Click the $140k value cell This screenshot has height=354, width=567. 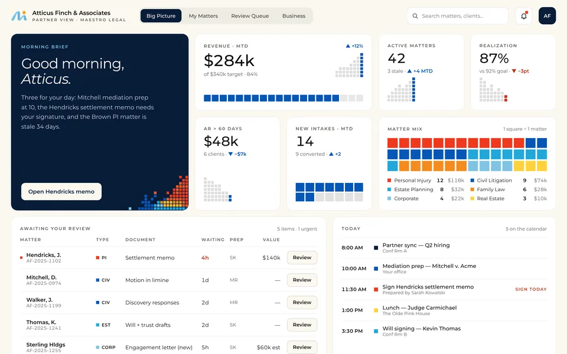271,258
